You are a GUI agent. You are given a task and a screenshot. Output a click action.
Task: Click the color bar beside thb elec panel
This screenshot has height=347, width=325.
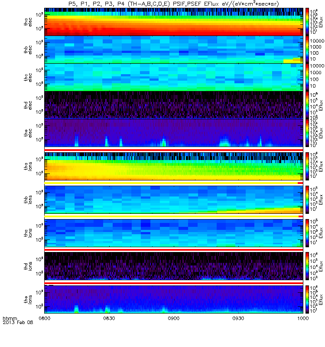(307, 49)
